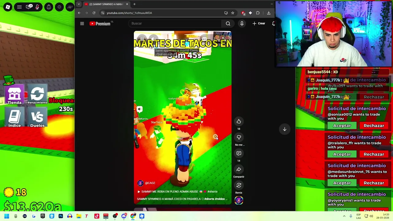Open TikTok from taskbar
The height and width of the screenshot is (221, 393).
pyautogui.click(x=97, y=216)
